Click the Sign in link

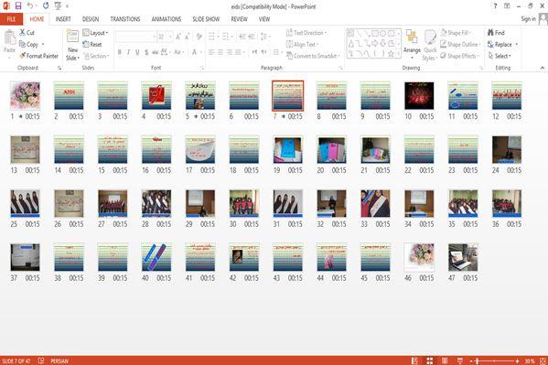click(528, 19)
